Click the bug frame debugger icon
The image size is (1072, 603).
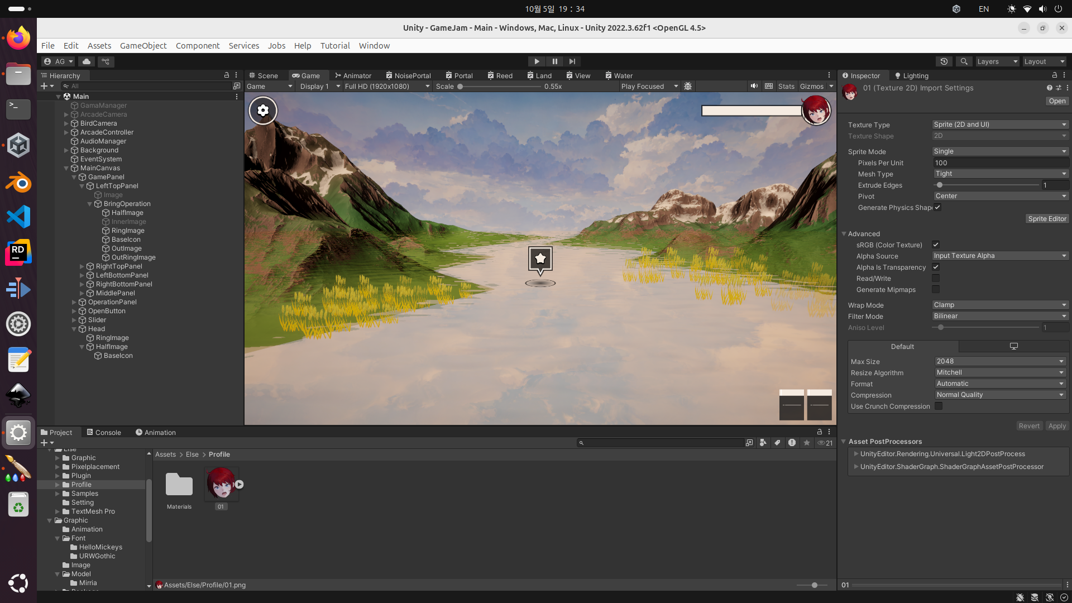pyautogui.click(x=688, y=86)
